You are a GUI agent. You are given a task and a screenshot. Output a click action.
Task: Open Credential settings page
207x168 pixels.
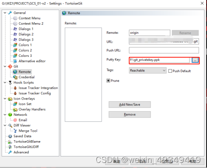click(26, 77)
